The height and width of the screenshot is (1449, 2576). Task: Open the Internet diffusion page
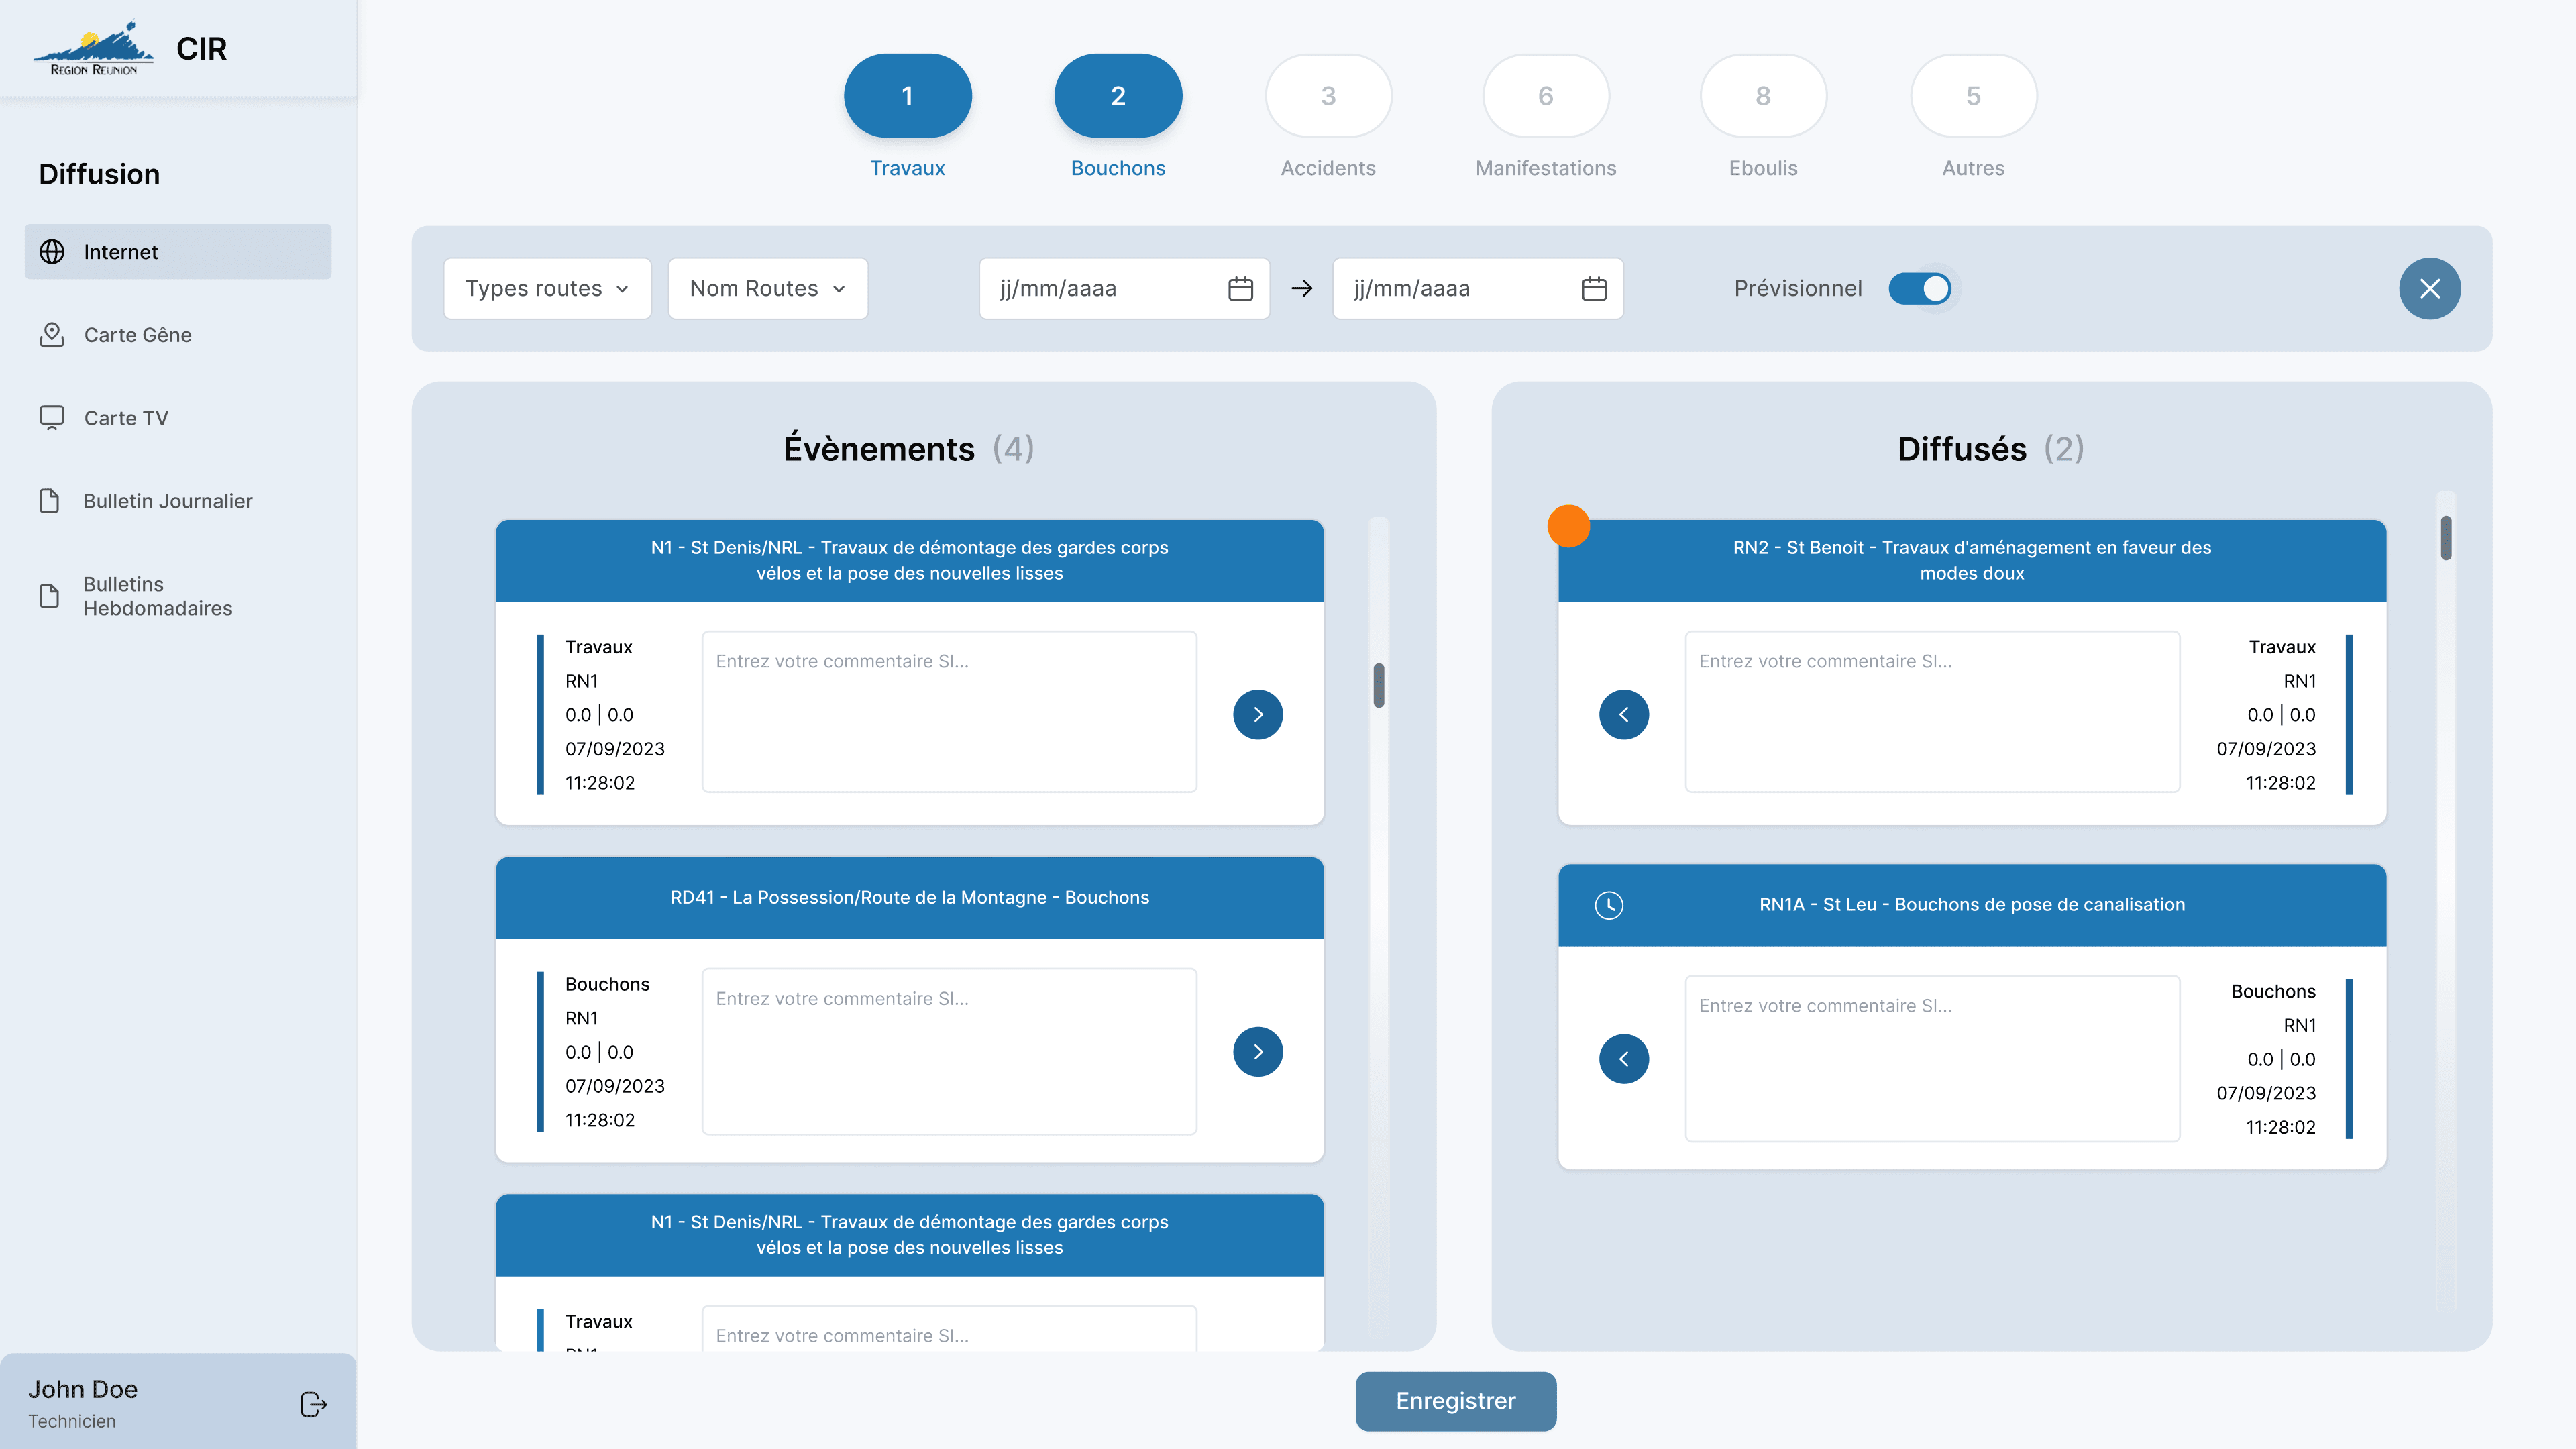(178, 252)
